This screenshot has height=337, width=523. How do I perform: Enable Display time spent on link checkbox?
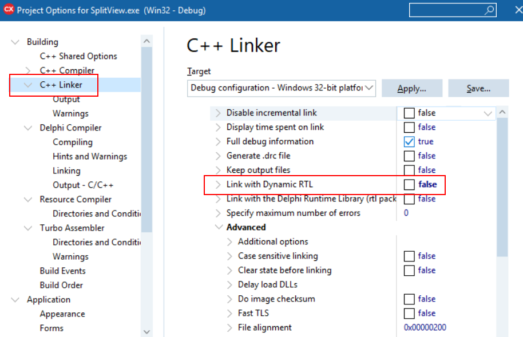coord(409,128)
